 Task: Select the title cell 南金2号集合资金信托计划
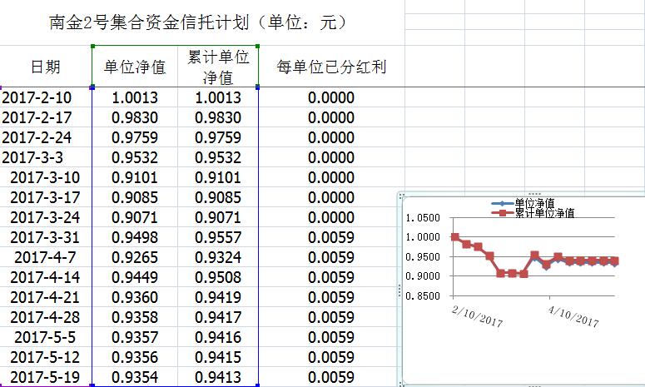[198, 22]
